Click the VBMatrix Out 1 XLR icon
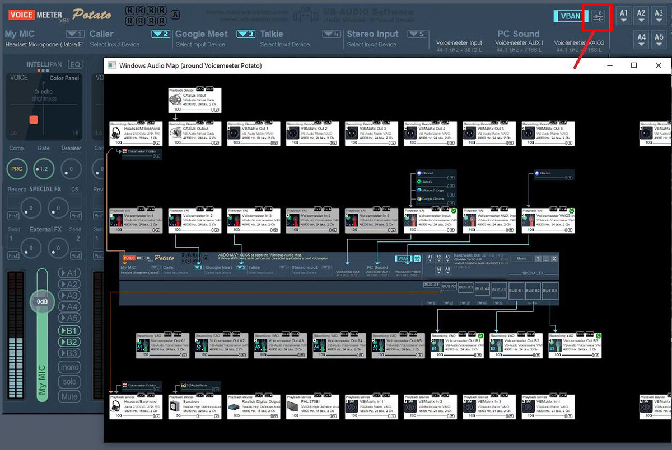 tap(235, 132)
